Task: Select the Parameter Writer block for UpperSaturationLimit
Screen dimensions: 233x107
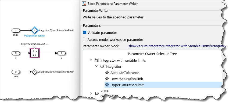Action: point(34,30)
